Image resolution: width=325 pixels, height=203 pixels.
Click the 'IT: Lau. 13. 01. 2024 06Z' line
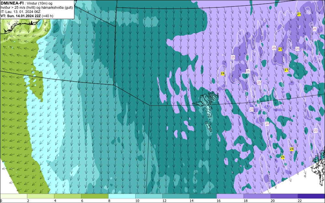coord(20,12)
